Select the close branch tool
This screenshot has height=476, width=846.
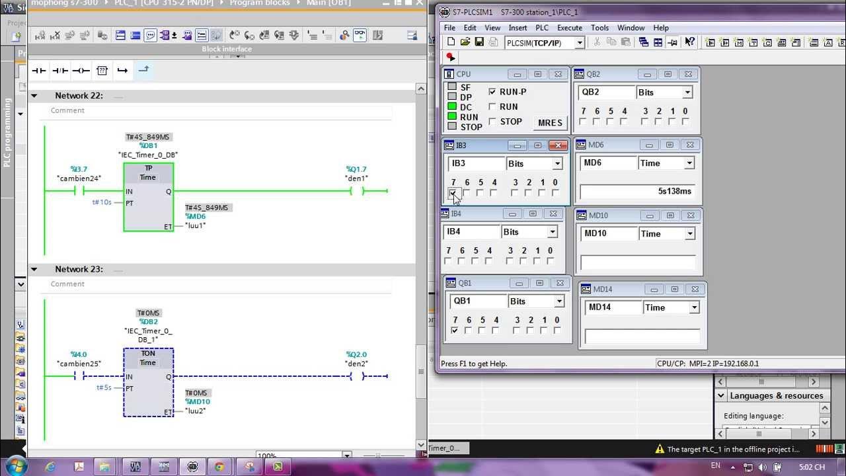(x=143, y=69)
